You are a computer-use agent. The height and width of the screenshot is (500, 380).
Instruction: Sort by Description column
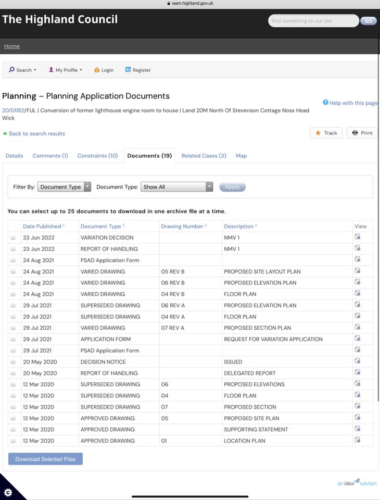[x=240, y=226]
